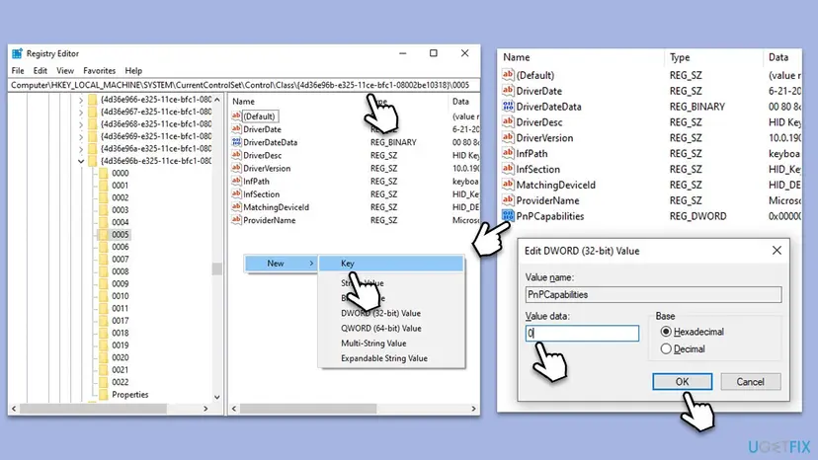The image size is (818, 460).
Task: Select the 0017 subkey in the tree
Action: coord(120,321)
